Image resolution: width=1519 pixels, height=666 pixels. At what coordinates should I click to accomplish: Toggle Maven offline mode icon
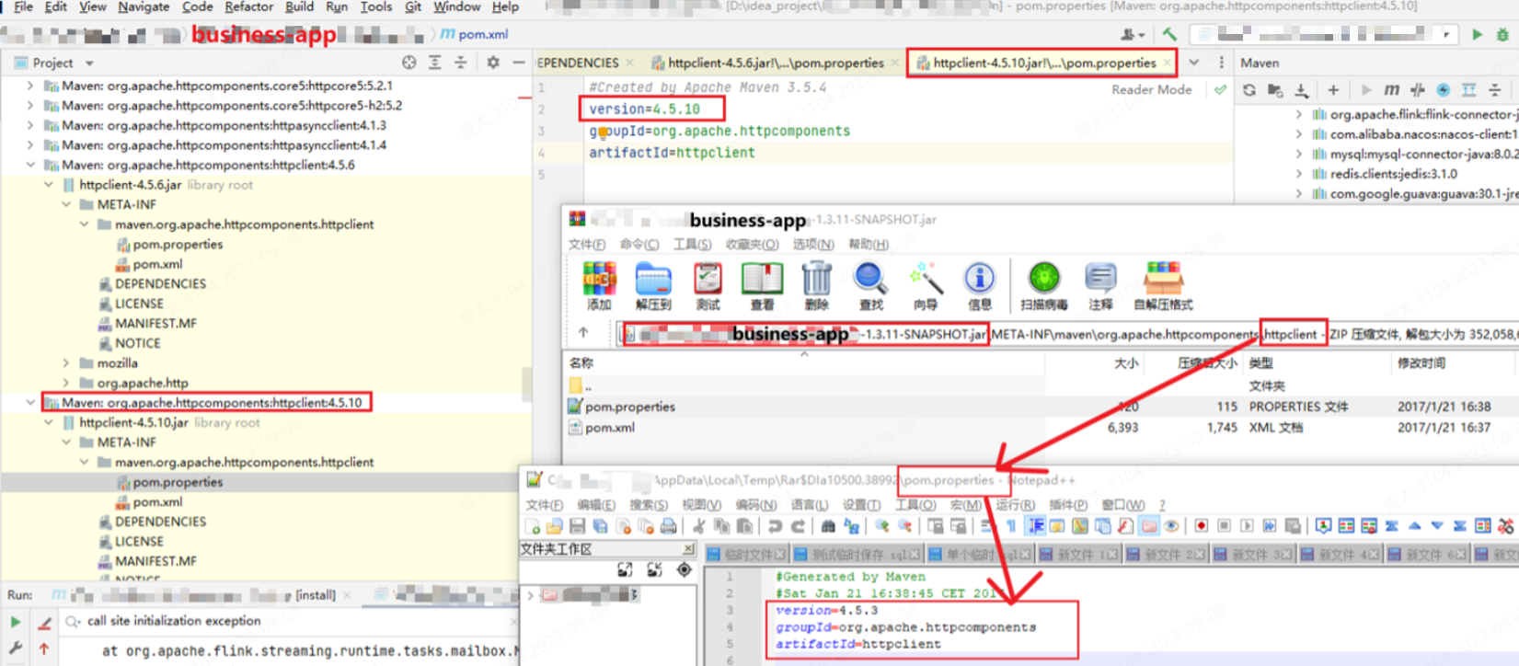coord(1418,90)
